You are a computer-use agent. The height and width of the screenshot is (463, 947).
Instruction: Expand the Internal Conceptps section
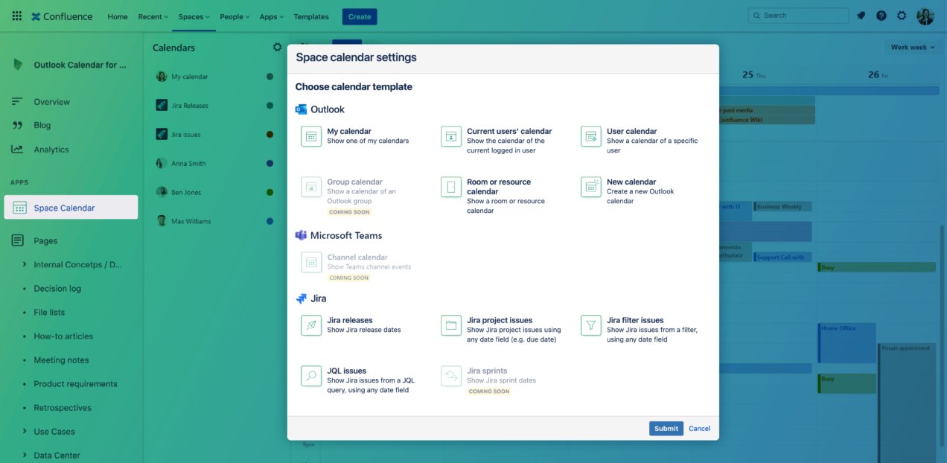24,264
